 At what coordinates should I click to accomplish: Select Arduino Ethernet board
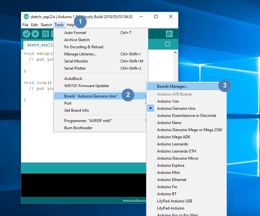pos(187,179)
